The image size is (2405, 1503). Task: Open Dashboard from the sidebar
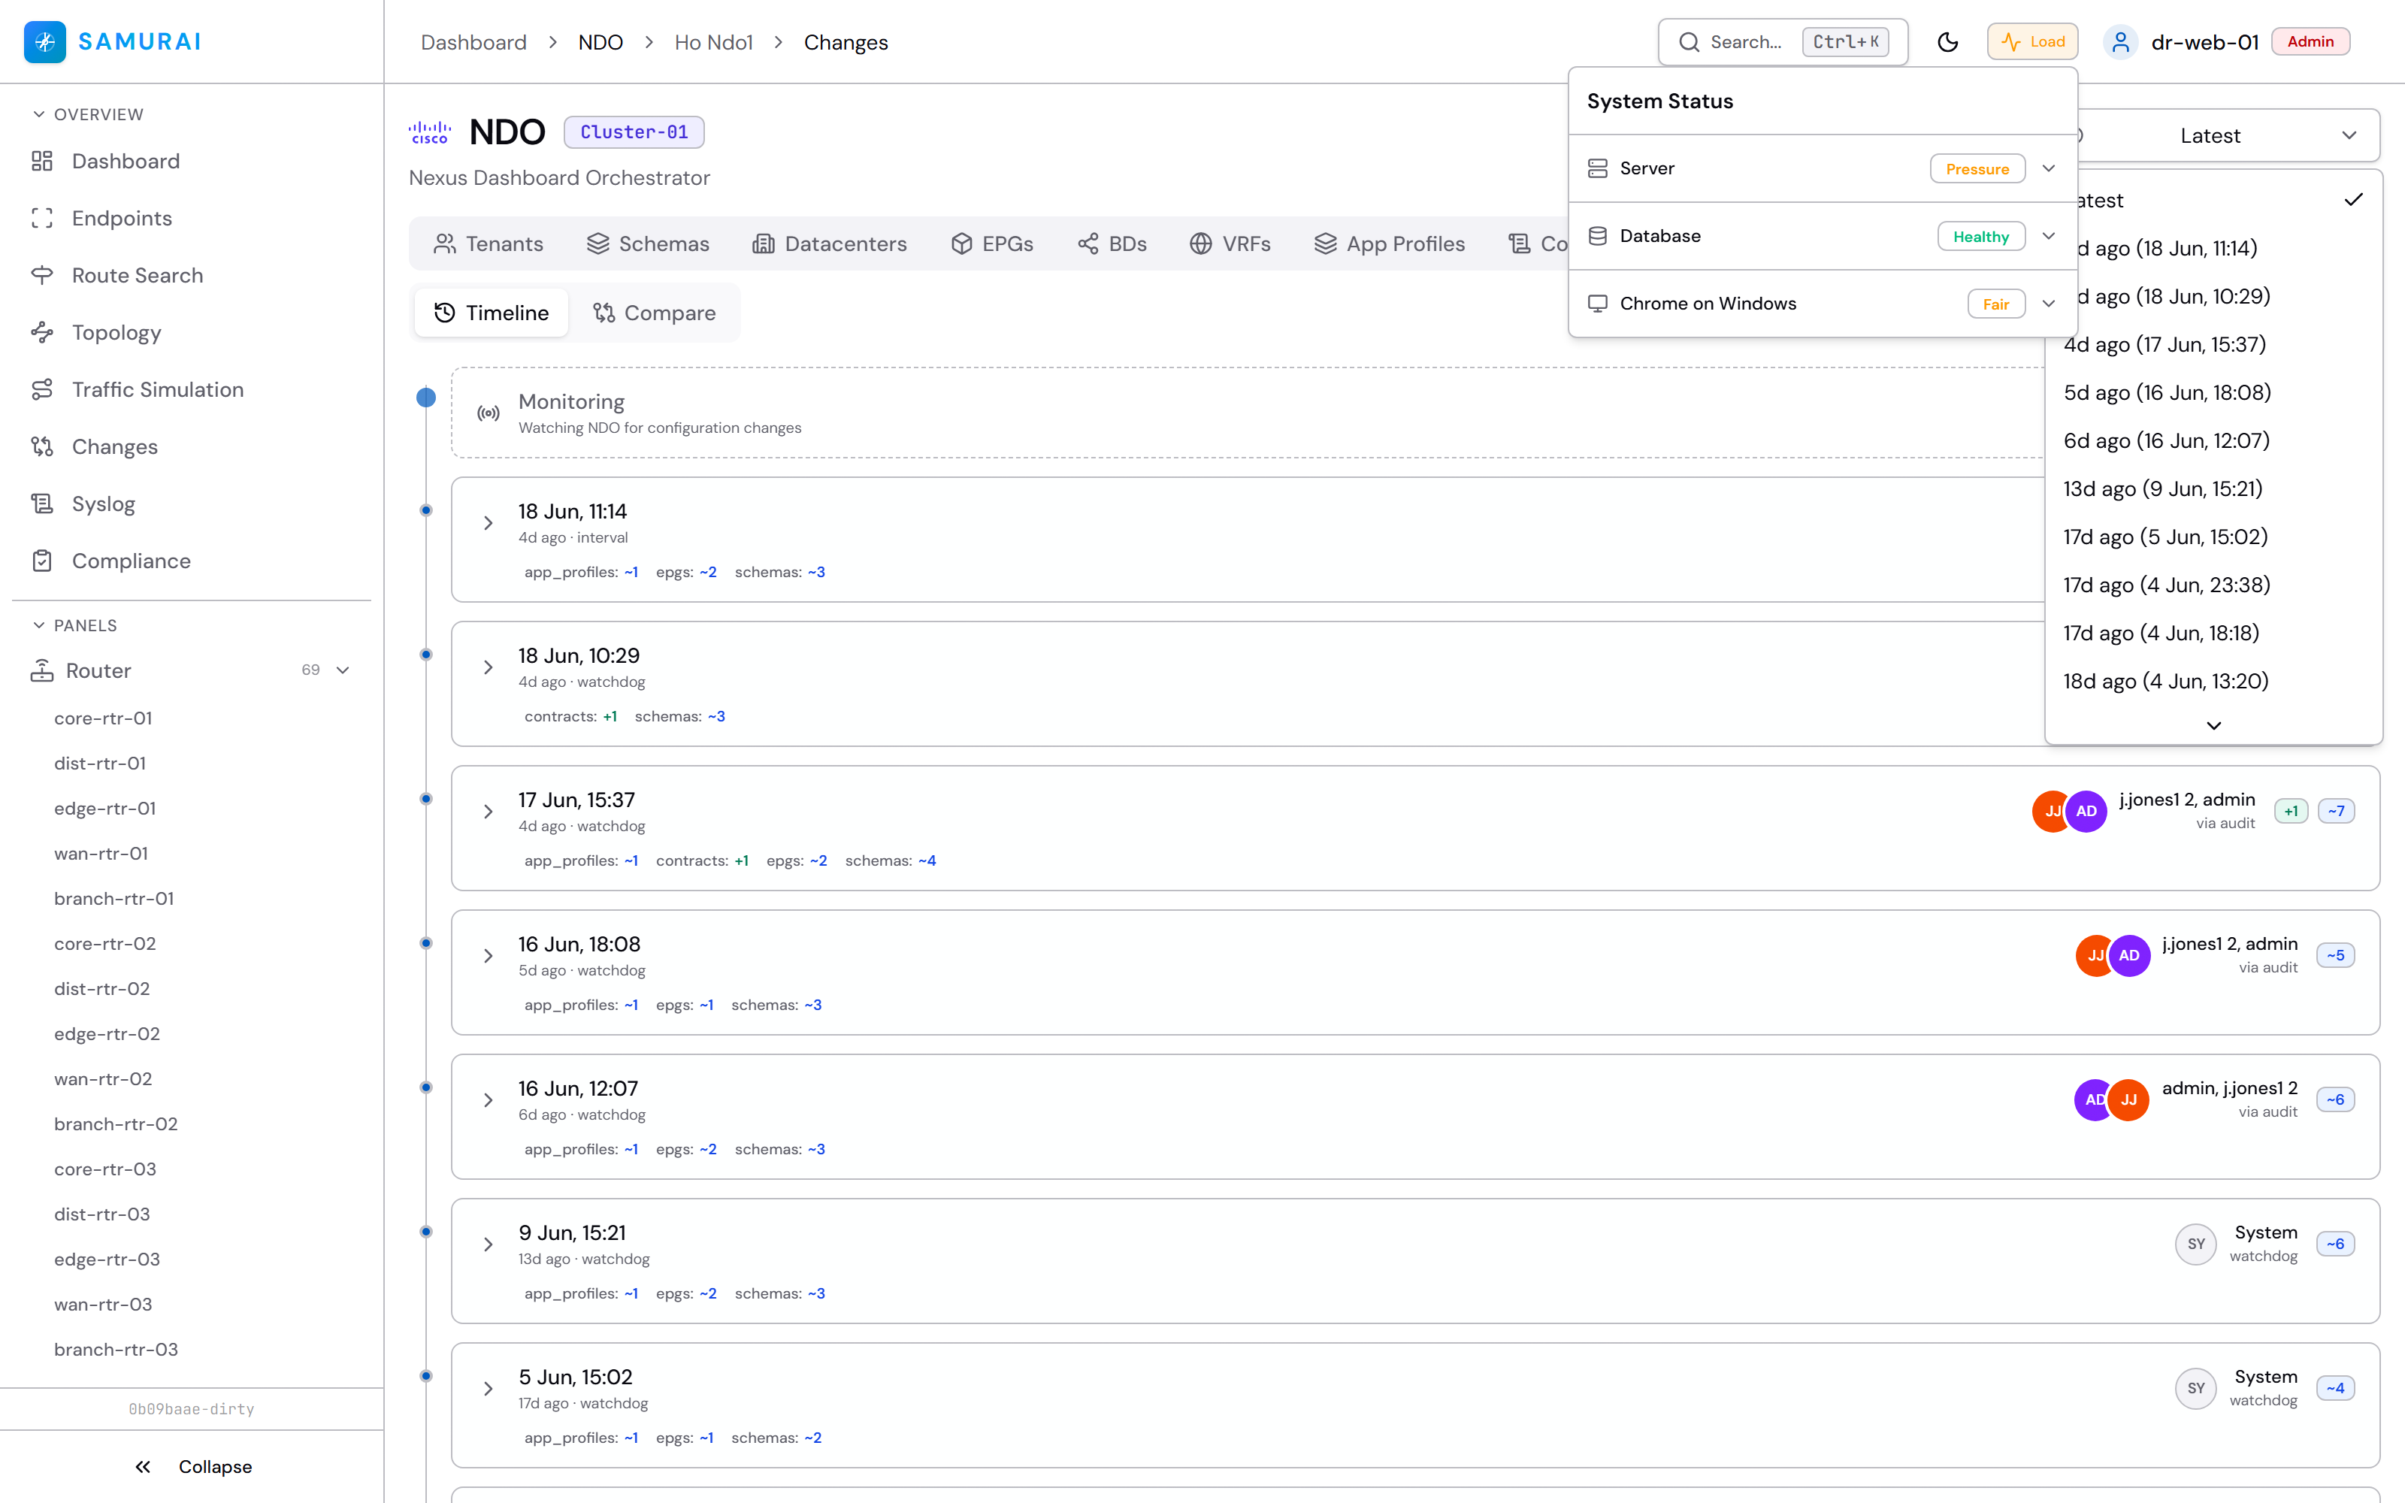pos(126,161)
